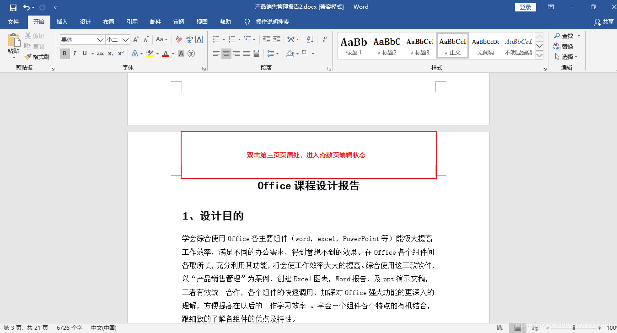Increase paragraph indent
617x333 pixels.
click(276, 40)
